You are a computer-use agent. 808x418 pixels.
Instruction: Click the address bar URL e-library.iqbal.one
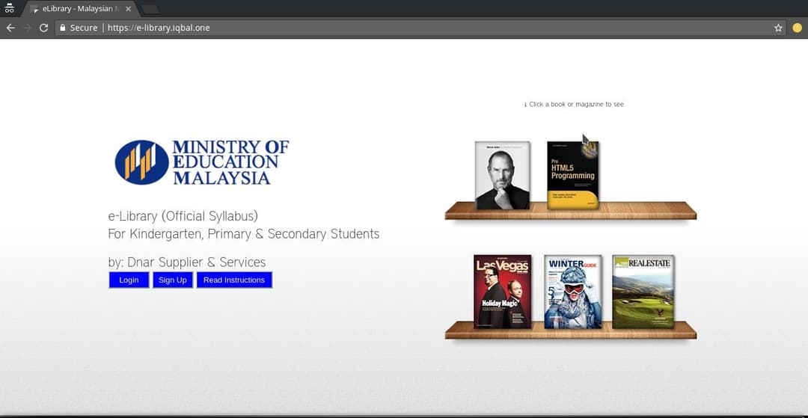coord(159,28)
